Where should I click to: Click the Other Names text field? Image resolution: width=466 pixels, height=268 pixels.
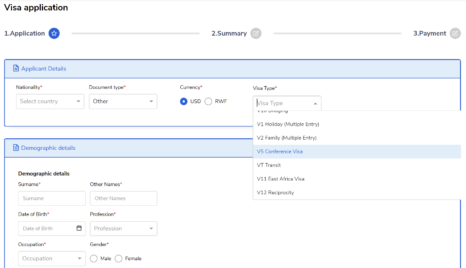(x=123, y=198)
